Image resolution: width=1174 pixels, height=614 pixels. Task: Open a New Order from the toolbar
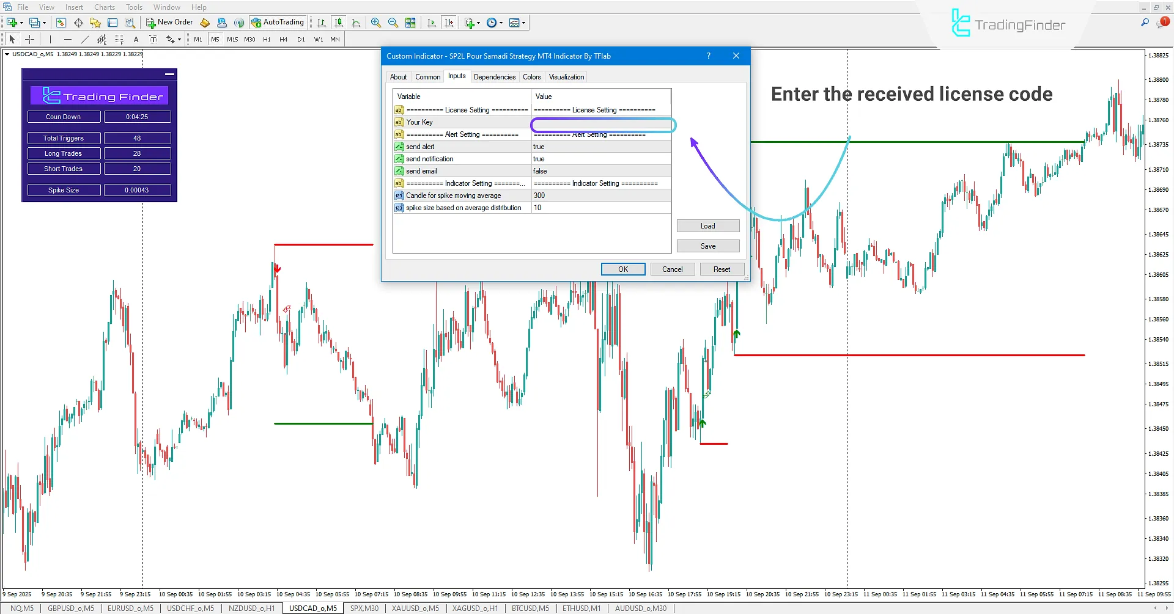169,22
